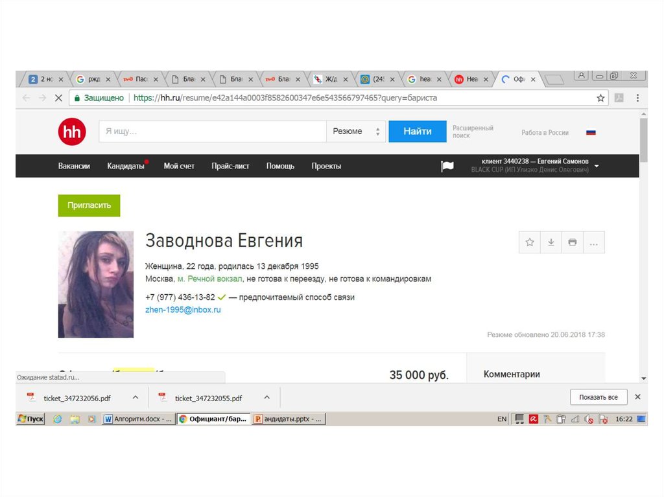Open Прайс-лист menu item
Image resolution: width=664 pixels, height=497 pixels.
(x=230, y=166)
